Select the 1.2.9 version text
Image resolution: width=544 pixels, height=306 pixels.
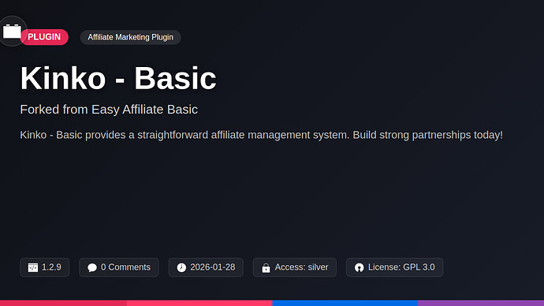(51, 267)
